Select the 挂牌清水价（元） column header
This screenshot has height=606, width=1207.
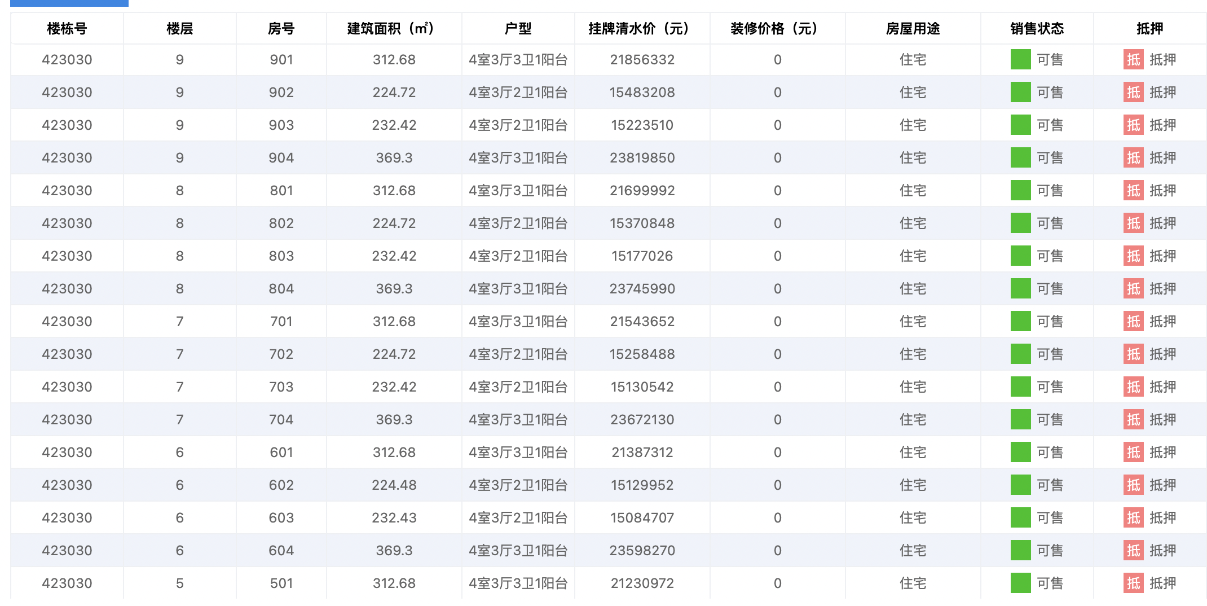(x=642, y=29)
